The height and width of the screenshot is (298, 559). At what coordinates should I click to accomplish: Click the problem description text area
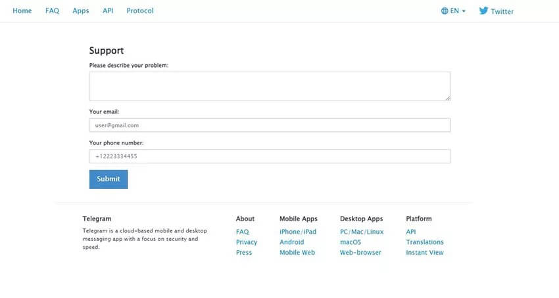270,86
